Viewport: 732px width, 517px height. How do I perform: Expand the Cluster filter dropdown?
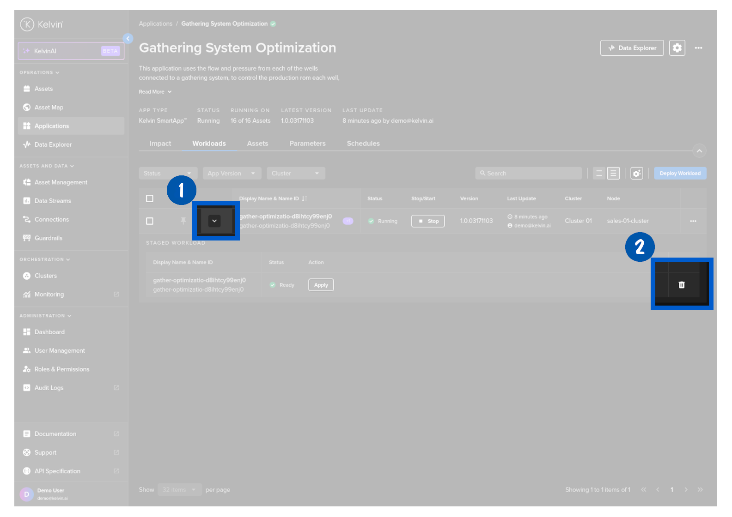point(296,174)
